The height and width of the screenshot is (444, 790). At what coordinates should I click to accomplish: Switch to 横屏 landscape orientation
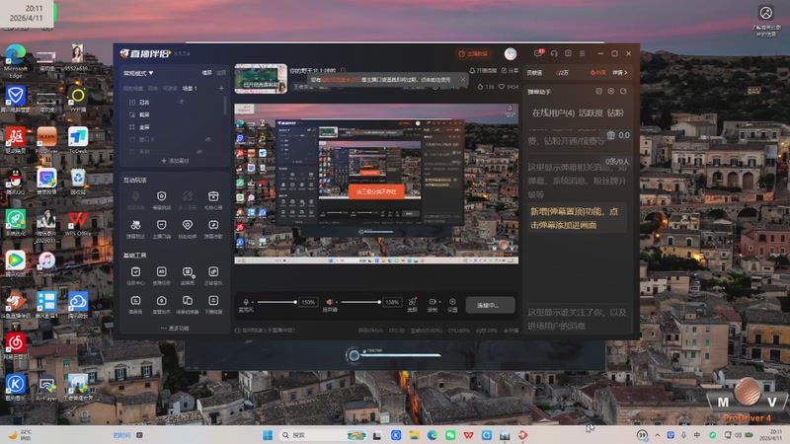click(206, 73)
